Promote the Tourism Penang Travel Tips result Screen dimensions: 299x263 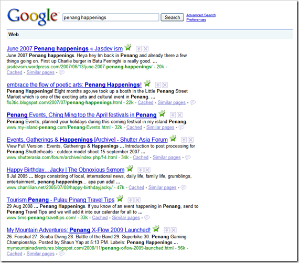(131, 200)
